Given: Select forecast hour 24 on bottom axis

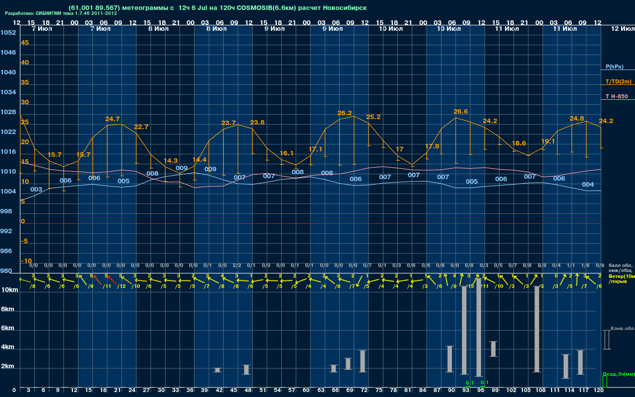Looking at the screenshot, I should [x=132, y=391].
